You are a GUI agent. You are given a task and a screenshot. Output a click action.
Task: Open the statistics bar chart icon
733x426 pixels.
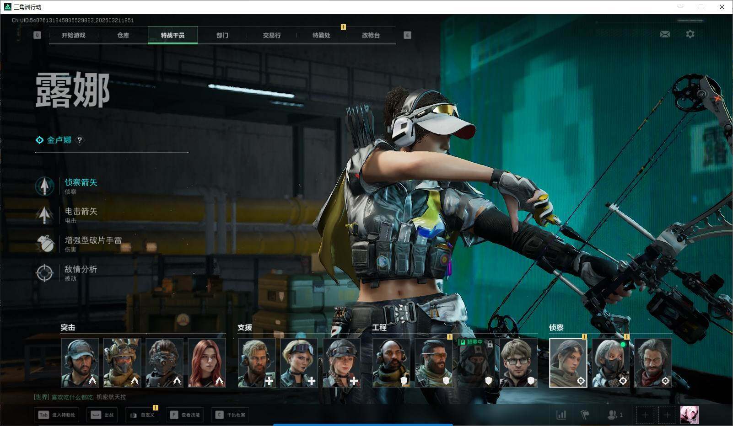[x=561, y=415]
